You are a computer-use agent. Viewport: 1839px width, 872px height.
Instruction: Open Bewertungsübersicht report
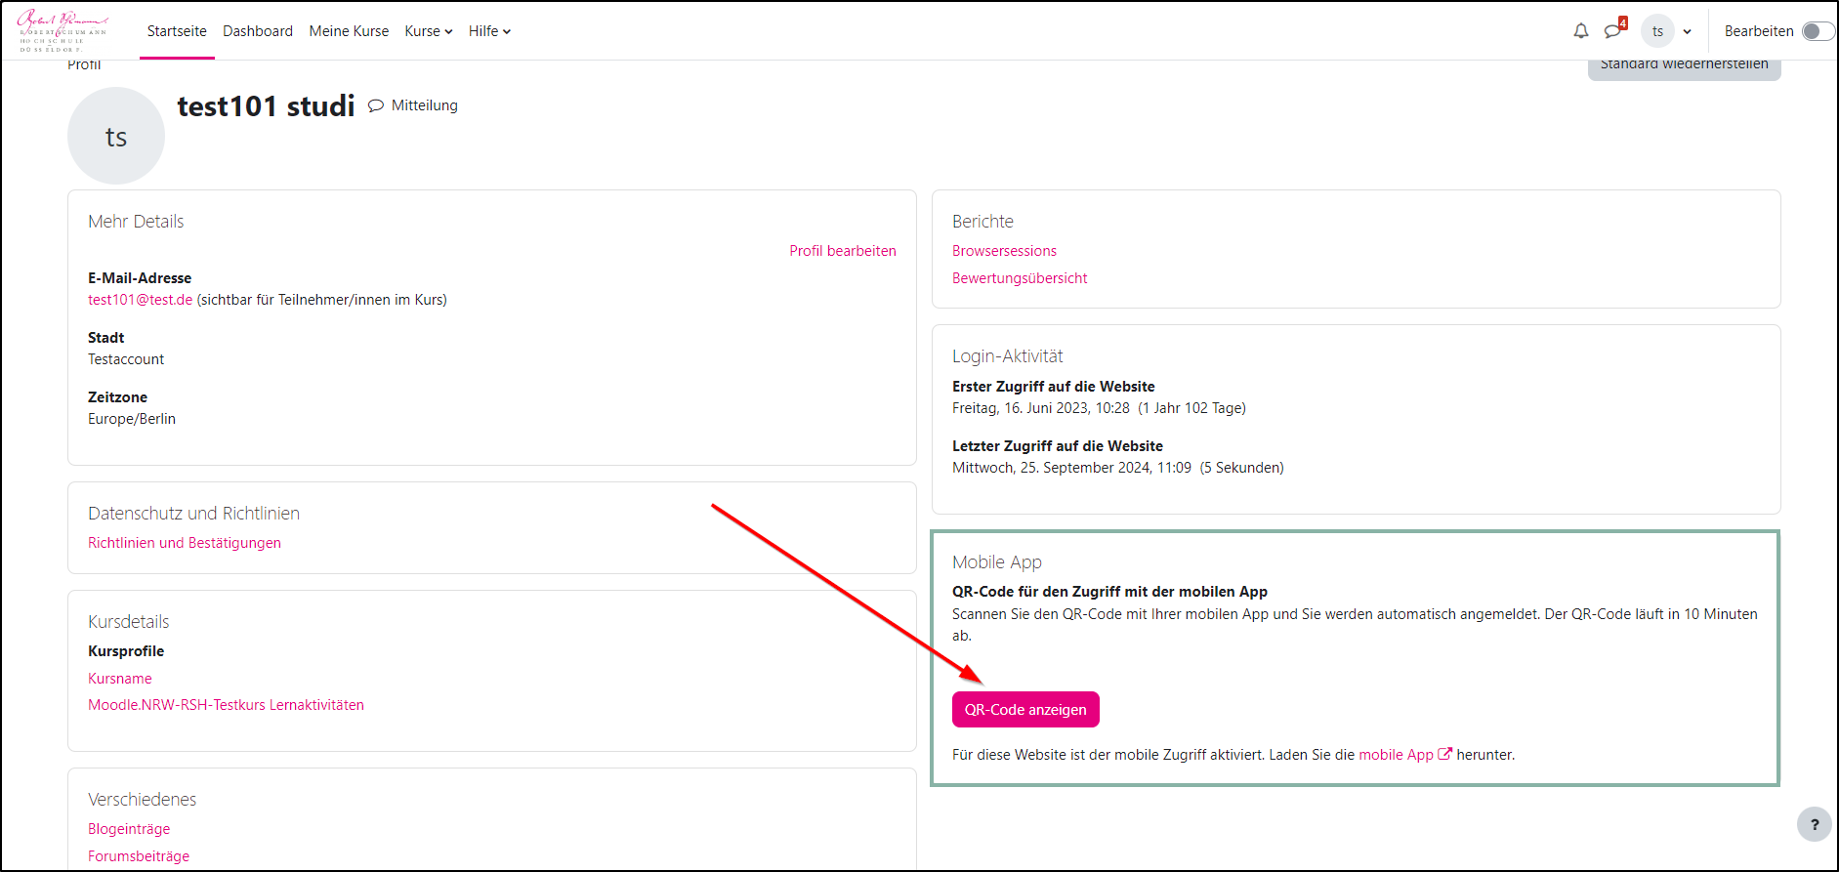click(x=1020, y=278)
